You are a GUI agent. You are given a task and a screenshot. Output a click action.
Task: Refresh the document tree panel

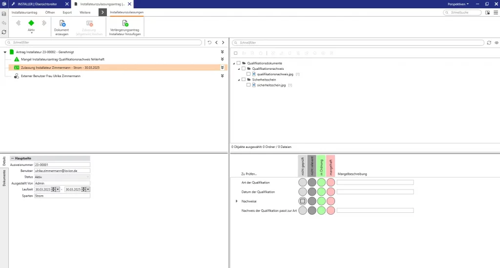point(489,43)
